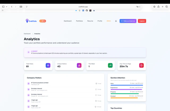Open the translate icon in address bar
The height and width of the screenshot is (111, 170).
click(137, 7)
